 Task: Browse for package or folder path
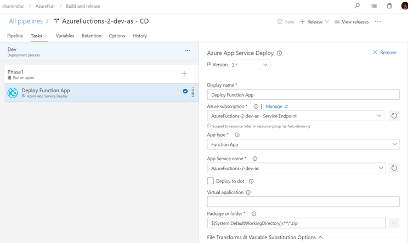[x=394, y=223]
